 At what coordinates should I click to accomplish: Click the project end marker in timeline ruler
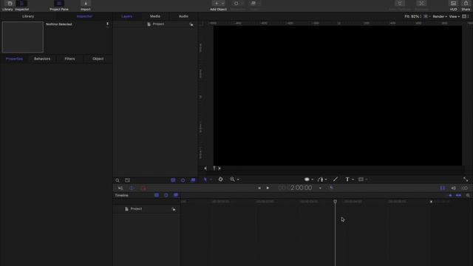(431, 202)
